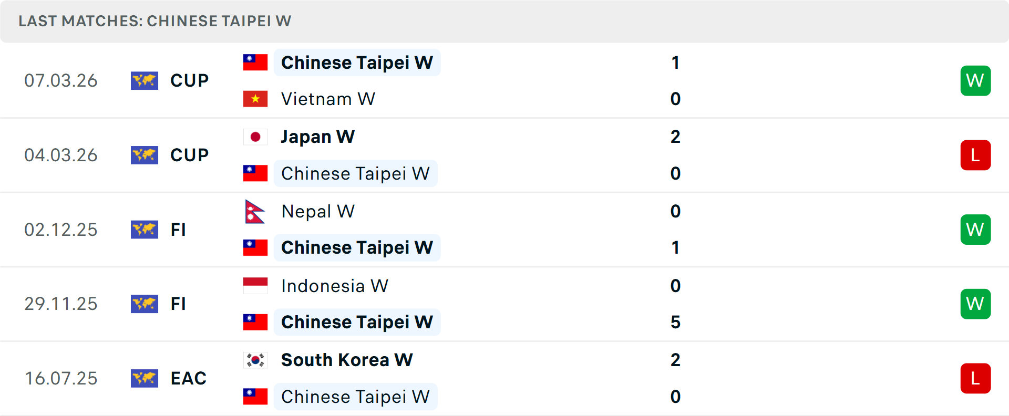Click Chinese Taipei flag in 07.03.26 match
1009x416 pixels.
pos(255,63)
